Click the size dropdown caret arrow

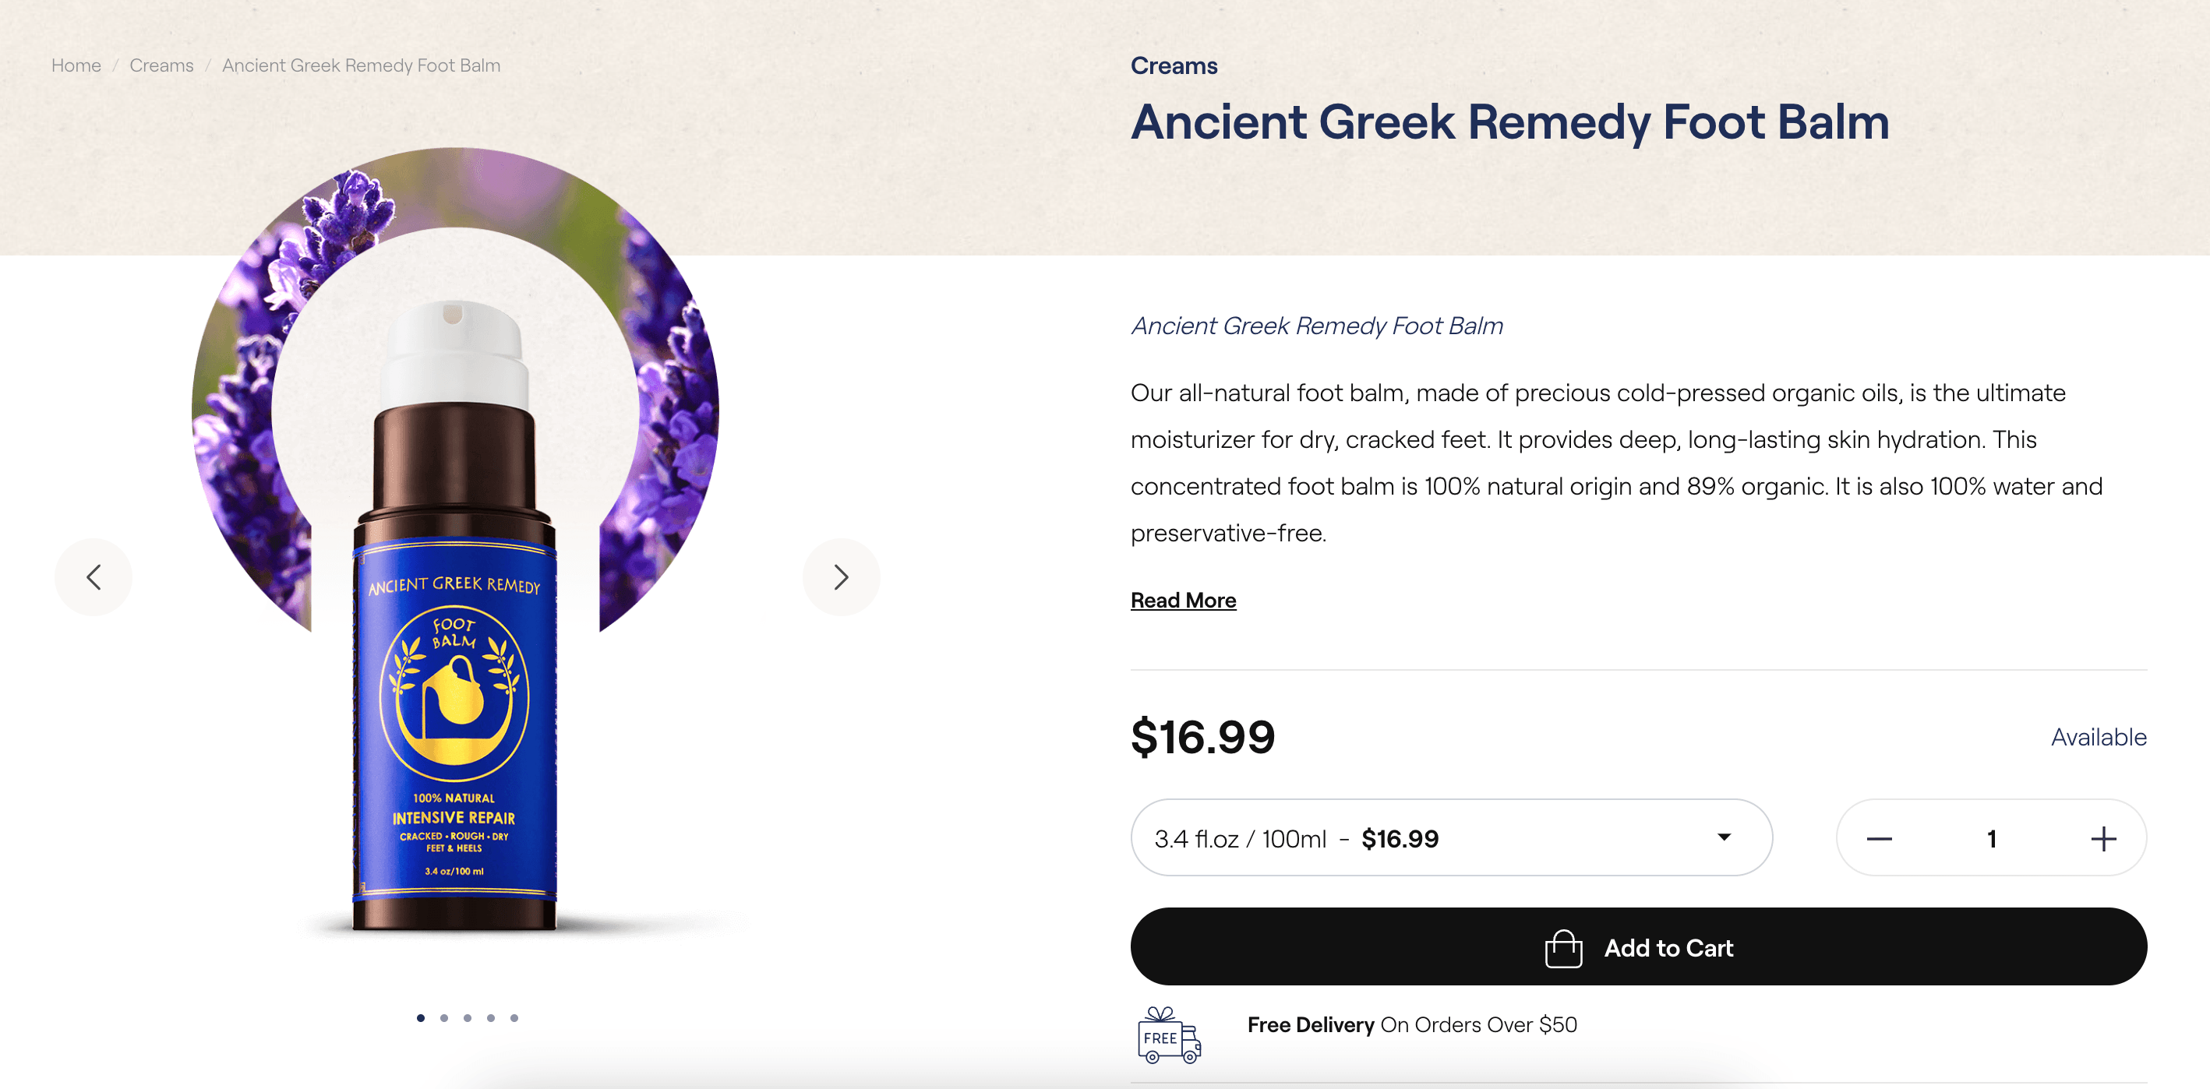click(x=1724, y=837)
